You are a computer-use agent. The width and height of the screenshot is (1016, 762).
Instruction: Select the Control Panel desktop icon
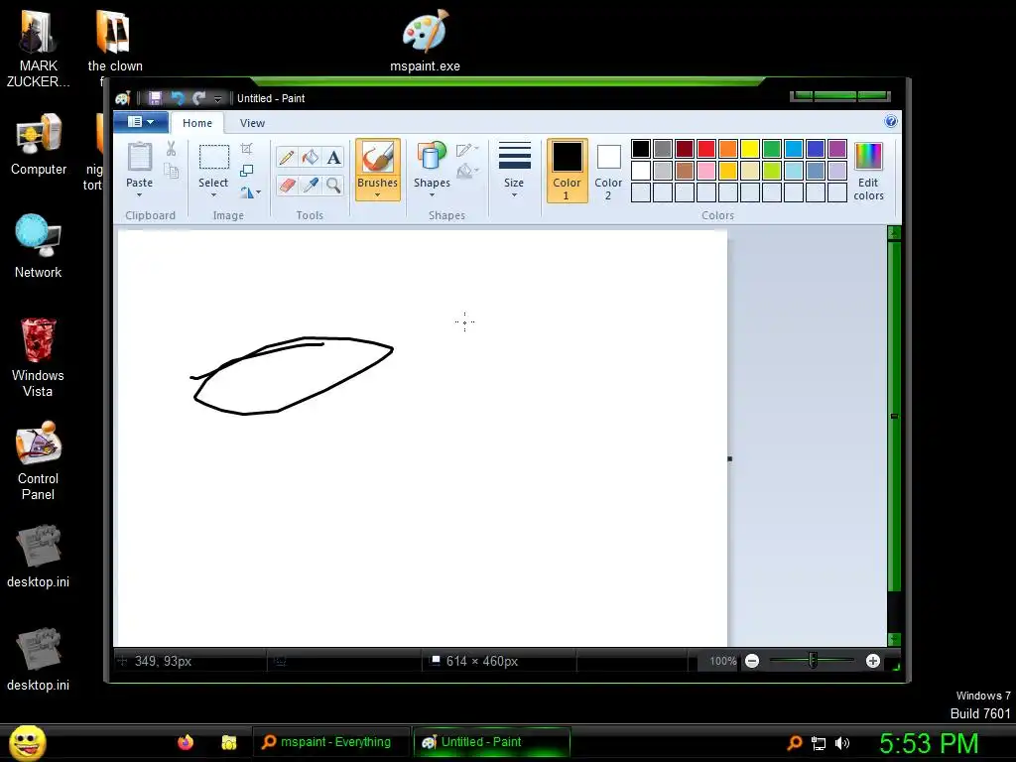[38, 461]
